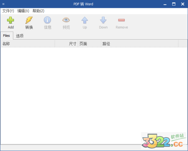Move file Down with arrow icon
Viewport: 188px width, 151px height.
(x=103, y=20)
